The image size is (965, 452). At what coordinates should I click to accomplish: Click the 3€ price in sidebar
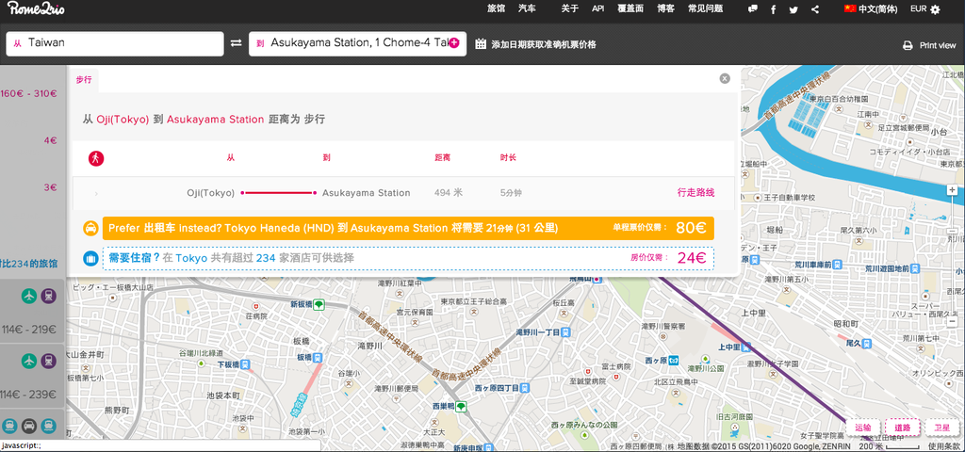[51, 187]
